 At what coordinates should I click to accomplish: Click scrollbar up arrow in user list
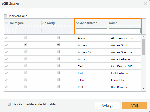pyautogui.click(x=143, y=37)
